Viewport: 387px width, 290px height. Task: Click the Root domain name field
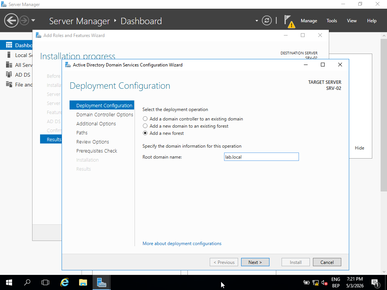(262, 157)
